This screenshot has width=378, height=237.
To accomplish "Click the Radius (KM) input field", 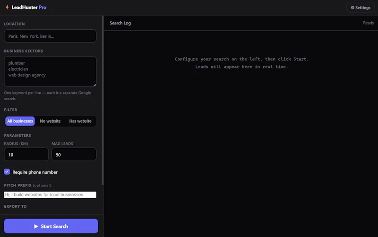I will 26,154.
